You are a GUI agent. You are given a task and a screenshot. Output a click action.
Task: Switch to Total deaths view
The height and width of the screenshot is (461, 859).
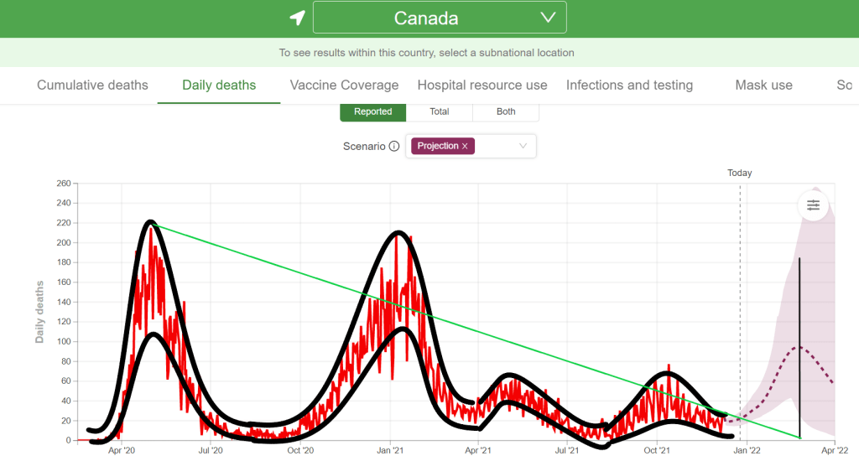439,111
